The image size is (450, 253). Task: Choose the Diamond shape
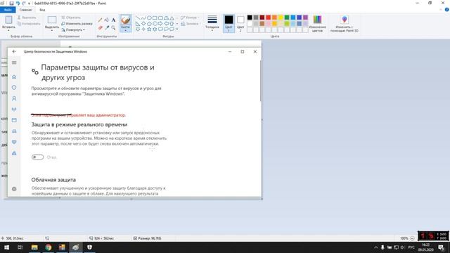click(143, 23)
